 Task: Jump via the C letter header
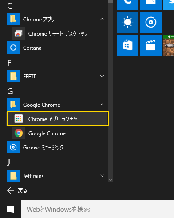[x=10, y=6]
